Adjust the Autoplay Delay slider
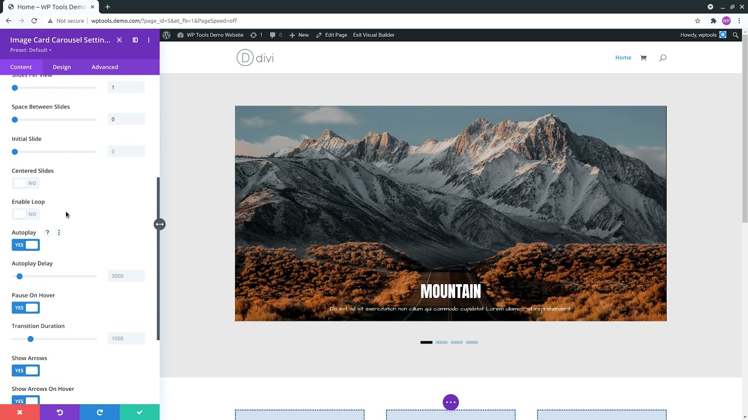The height and width of the screenshot is (420, 748). [x=54, y=276]
